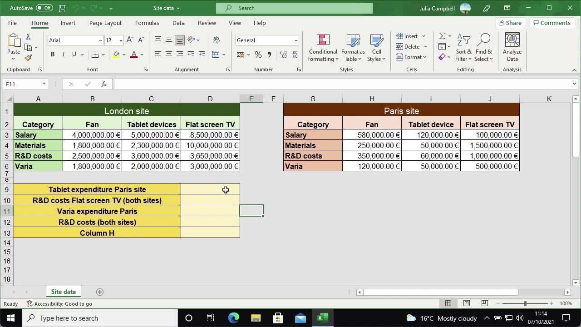
Task: Open the font name dropdown
Action: tap(100, 40)
